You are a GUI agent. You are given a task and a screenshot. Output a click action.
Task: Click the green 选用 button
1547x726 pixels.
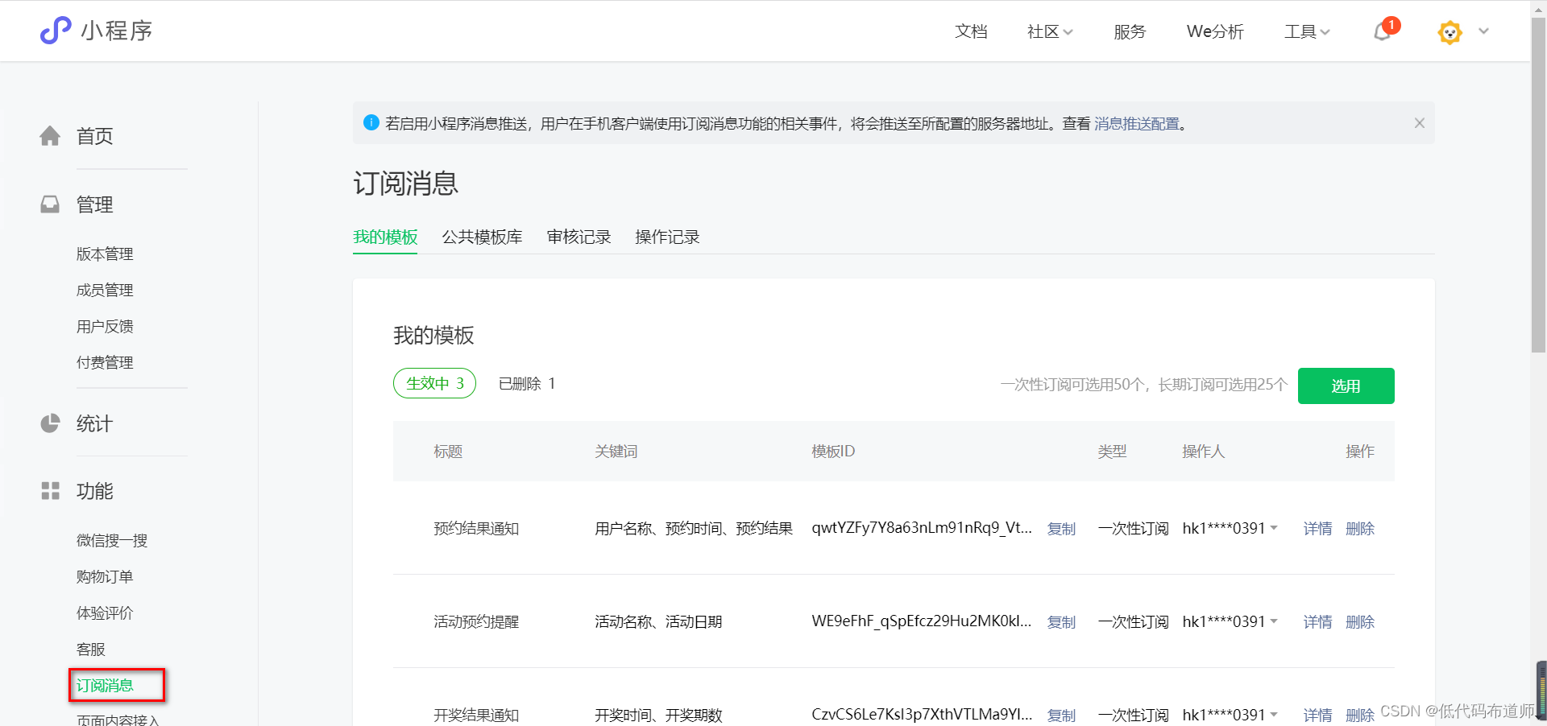tap(1346, 386)
